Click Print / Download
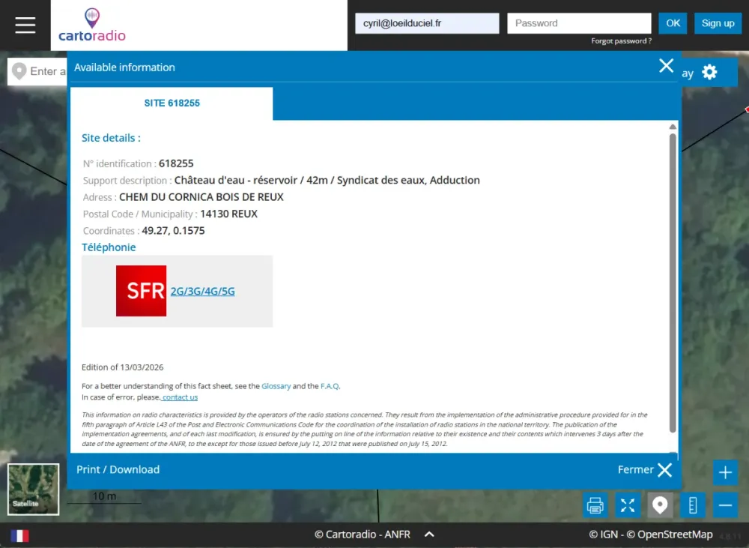Viewport: 749px width, 548px height. click(x=118, y=469)
